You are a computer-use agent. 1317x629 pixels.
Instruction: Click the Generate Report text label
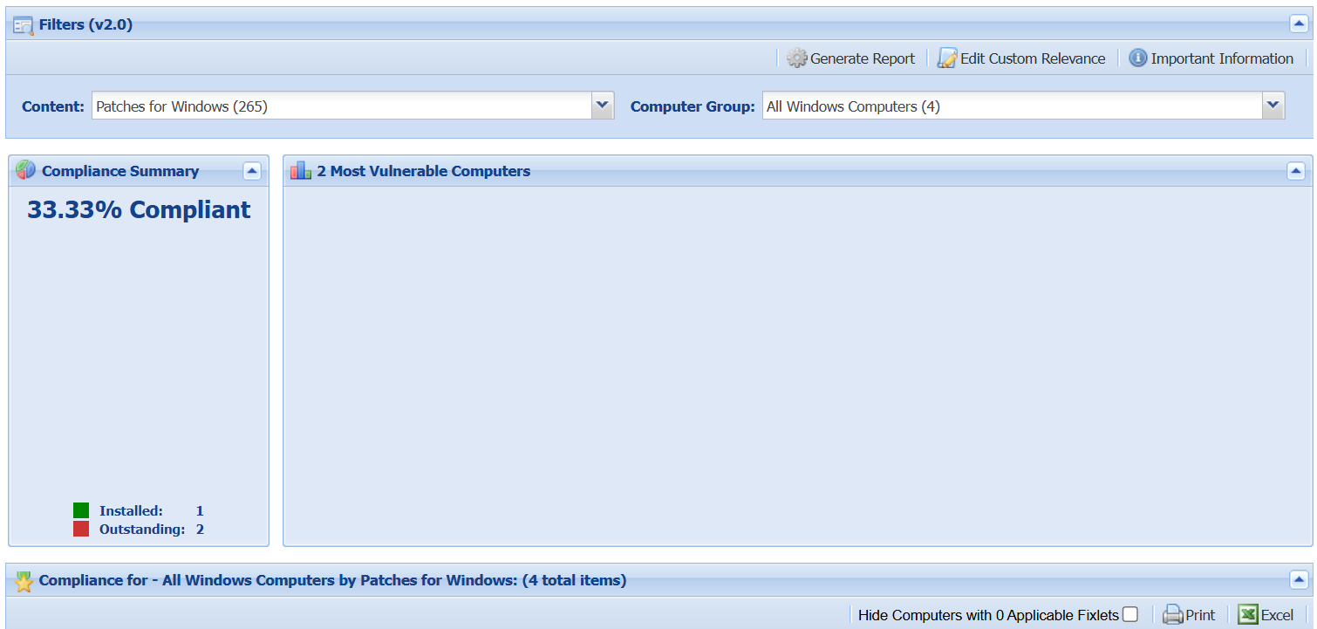[862, 58]
